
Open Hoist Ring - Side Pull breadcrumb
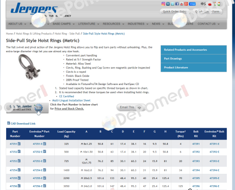[x=67, y=34]
